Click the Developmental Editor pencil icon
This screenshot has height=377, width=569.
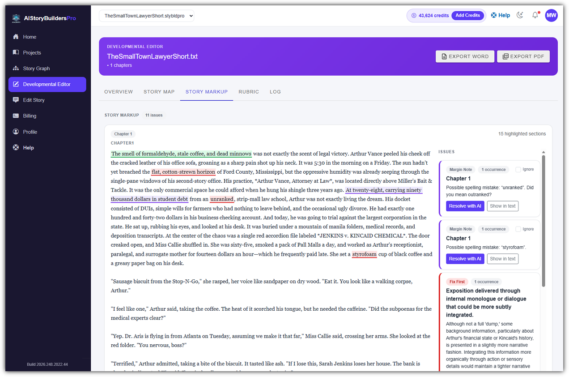16,84
